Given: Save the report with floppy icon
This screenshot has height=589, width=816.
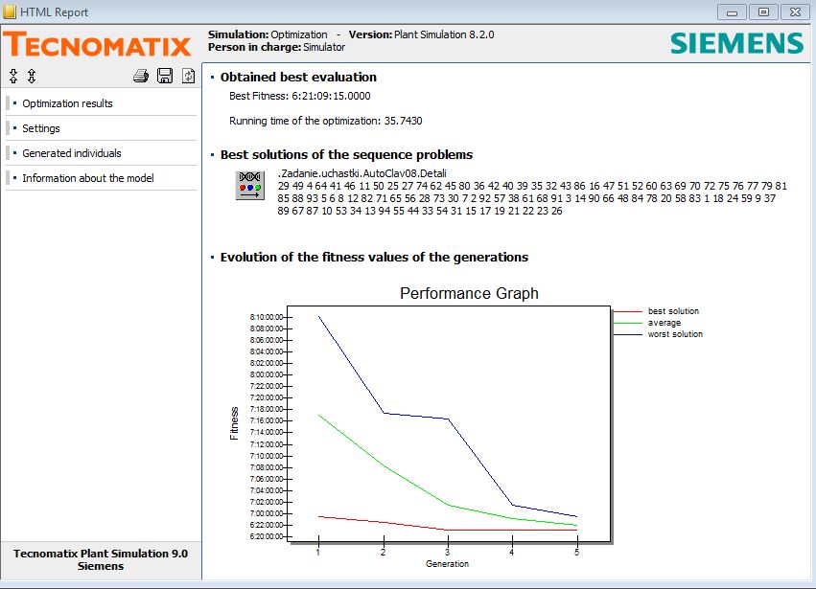Looking at the screenshot, I should 165,76.
